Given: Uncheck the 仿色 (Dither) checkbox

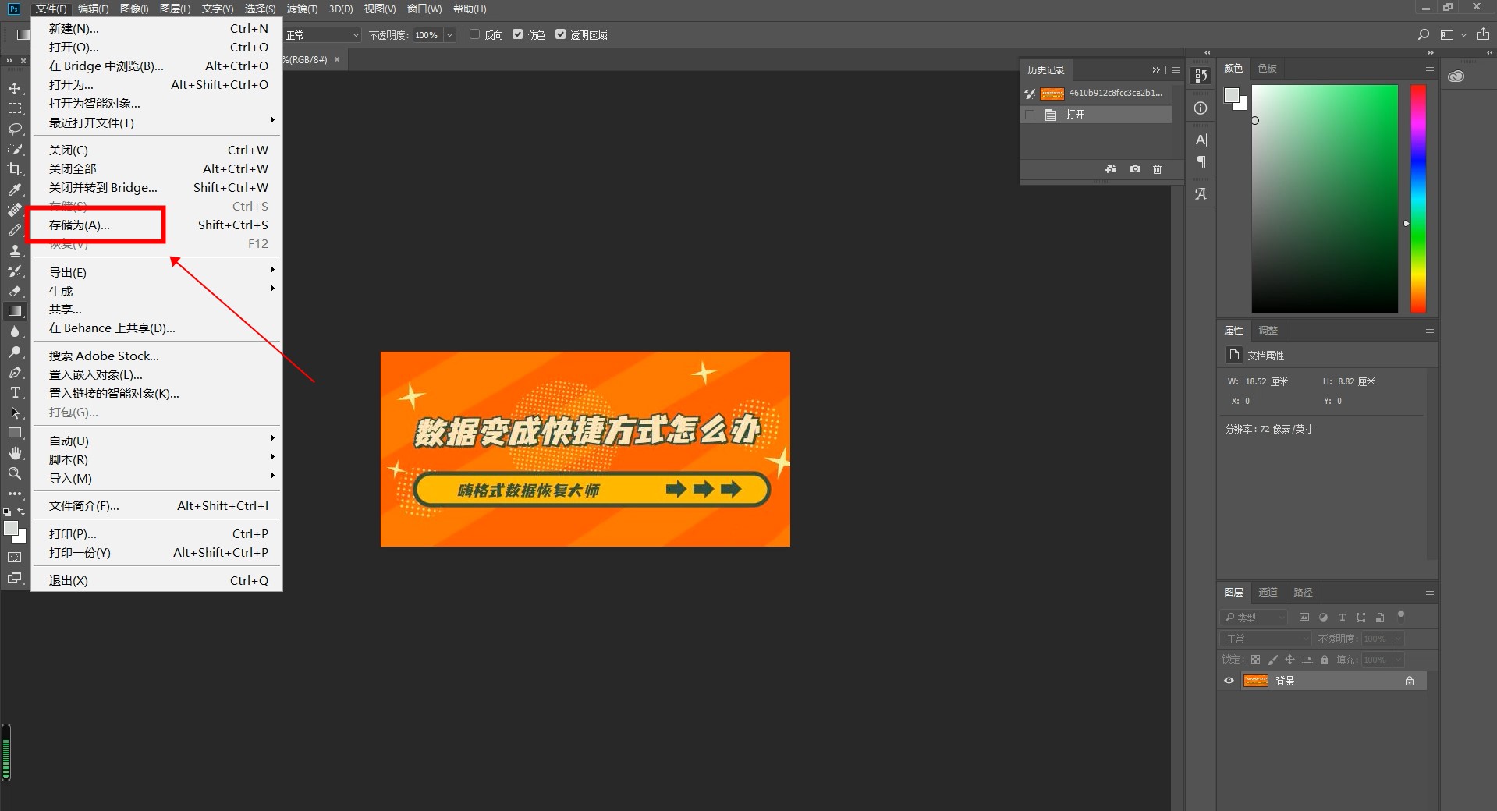Looking at the screenshot, I should 518,34.
